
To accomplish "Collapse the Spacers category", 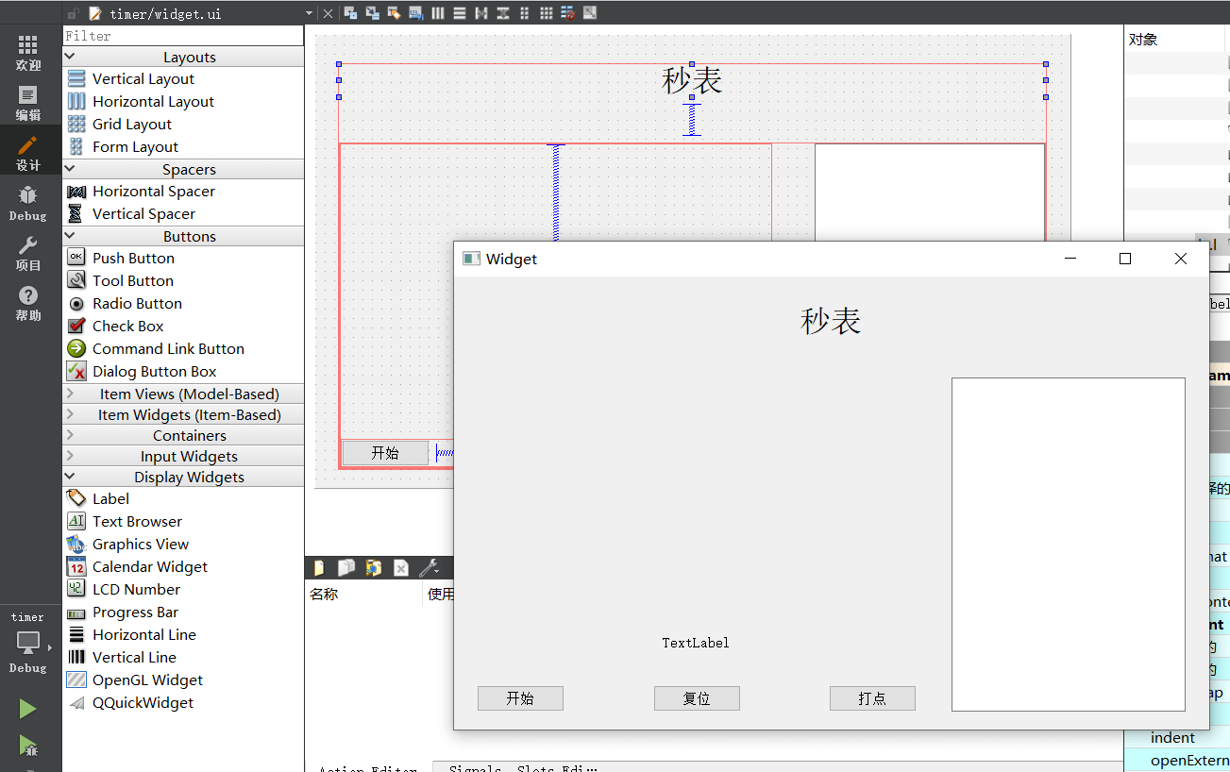I will click(183, 169).
